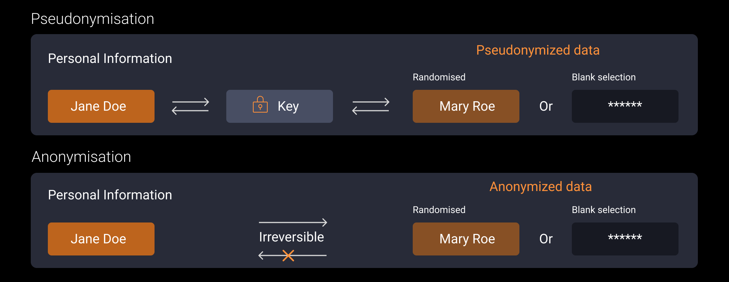Click the Anonymisation section heading
Viewport: 729px width, 282px height.
(81, 157)
